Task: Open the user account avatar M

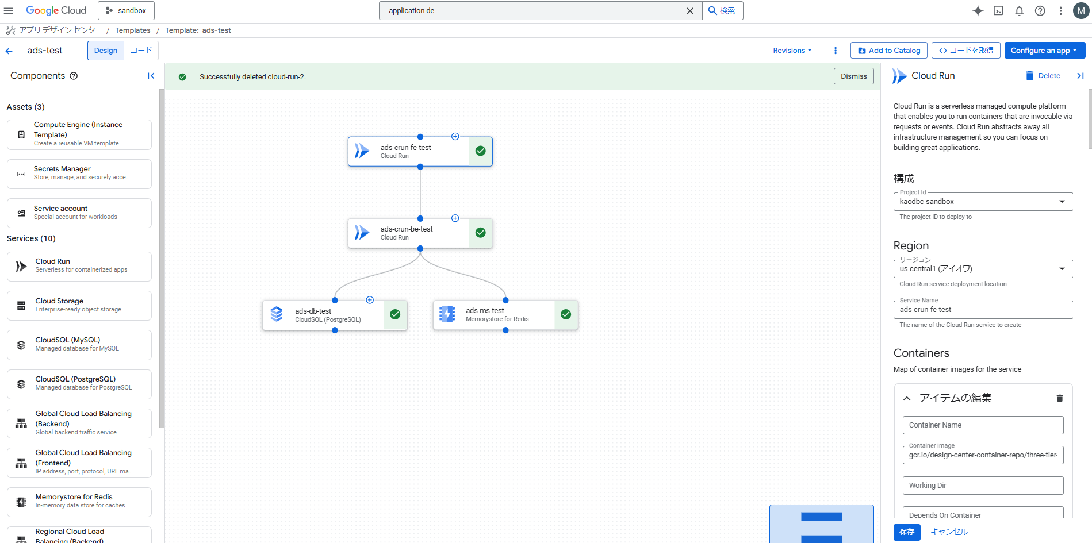Action: [1081, 11]
